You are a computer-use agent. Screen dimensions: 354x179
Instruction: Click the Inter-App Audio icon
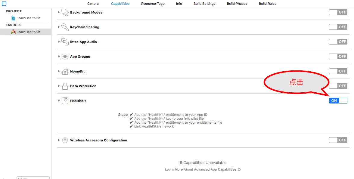point(65,42)
